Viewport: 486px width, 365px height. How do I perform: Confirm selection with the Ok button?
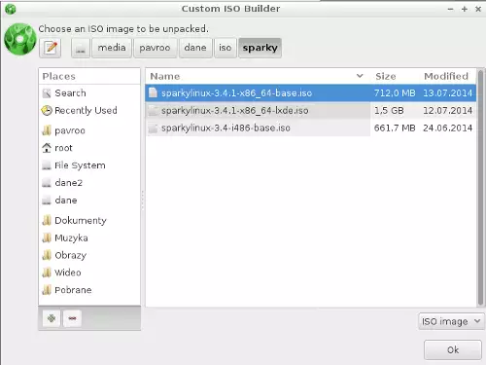click(x=453, y=349)
